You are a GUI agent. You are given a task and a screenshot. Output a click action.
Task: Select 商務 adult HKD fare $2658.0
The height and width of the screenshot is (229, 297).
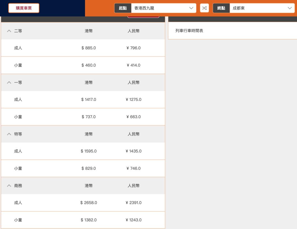[x=89, y=203]
